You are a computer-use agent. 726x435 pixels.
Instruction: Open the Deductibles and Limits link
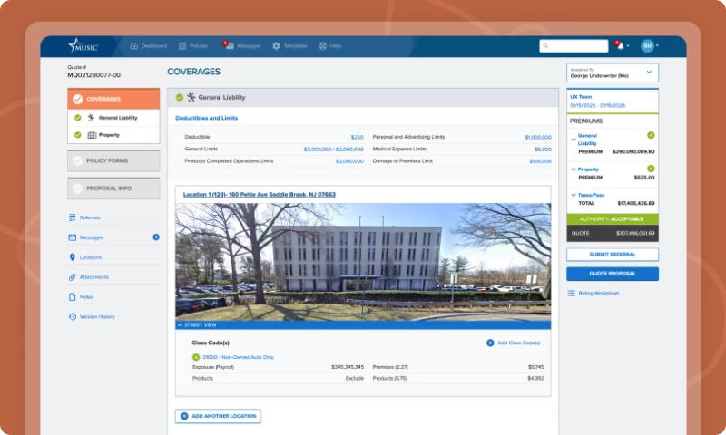click(x=207, y=118)
